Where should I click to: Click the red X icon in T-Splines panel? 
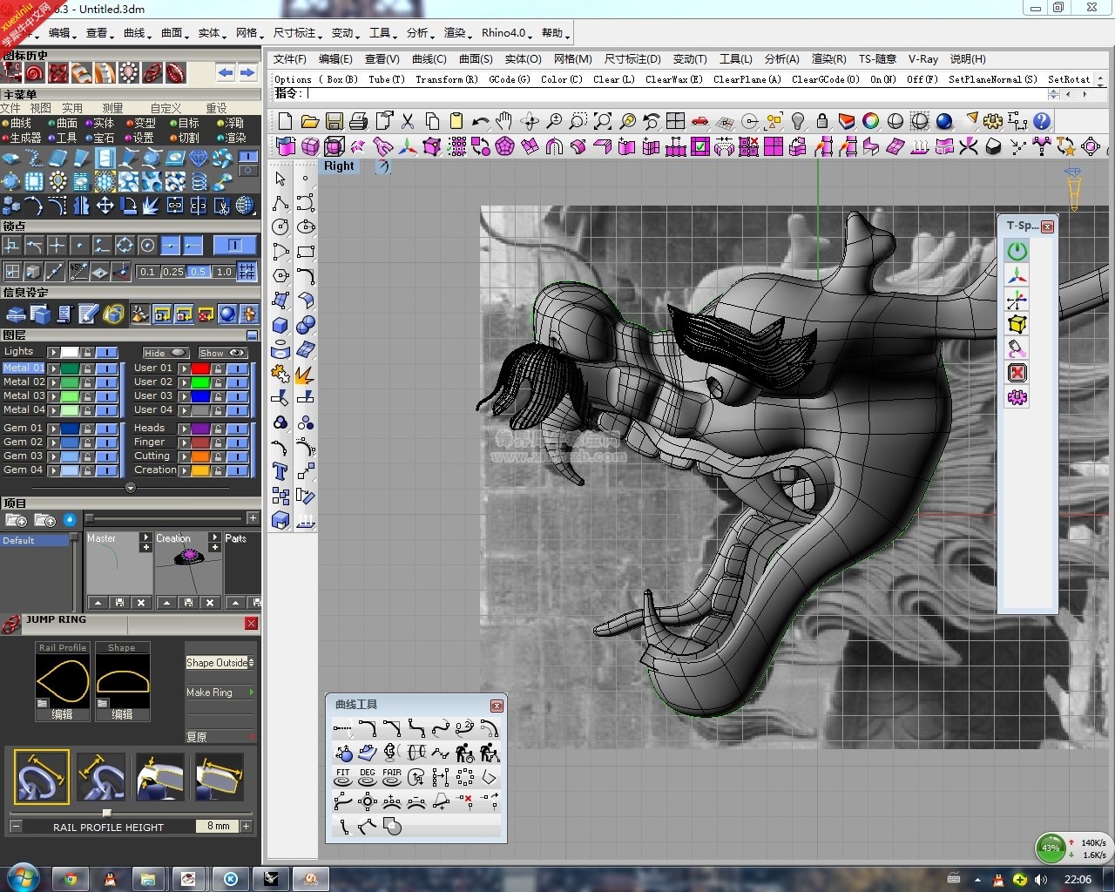pyautogui.click(x=1017, y=373)
